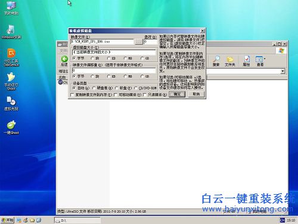Close the 装载虚拟磁盘 dialog
Viewport: 298px width, 224px height.
202,30
